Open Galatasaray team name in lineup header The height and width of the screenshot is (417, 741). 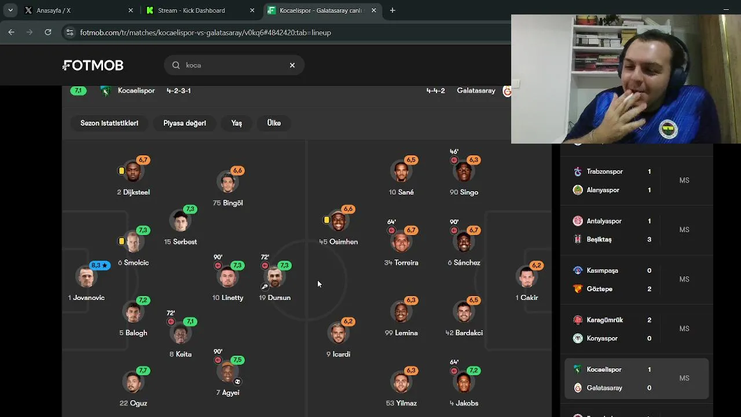point(476,91)
